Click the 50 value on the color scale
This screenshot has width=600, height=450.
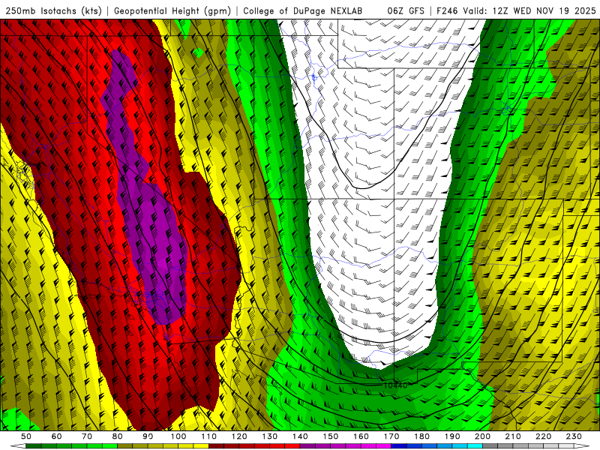26,436
